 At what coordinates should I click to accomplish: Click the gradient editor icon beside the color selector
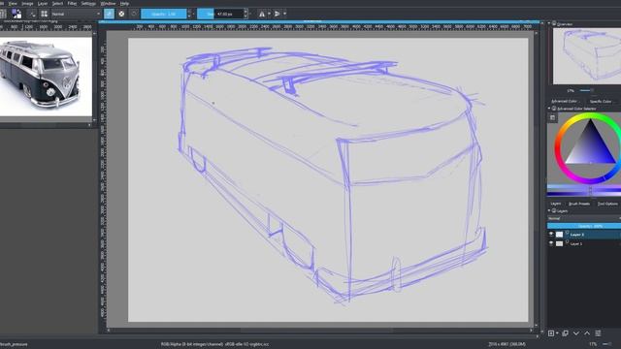[x=32, y=14]
